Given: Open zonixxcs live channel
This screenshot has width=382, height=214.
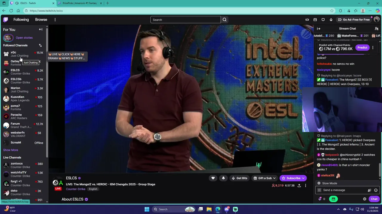Looking at the screenshot, I should coord(23,165).
